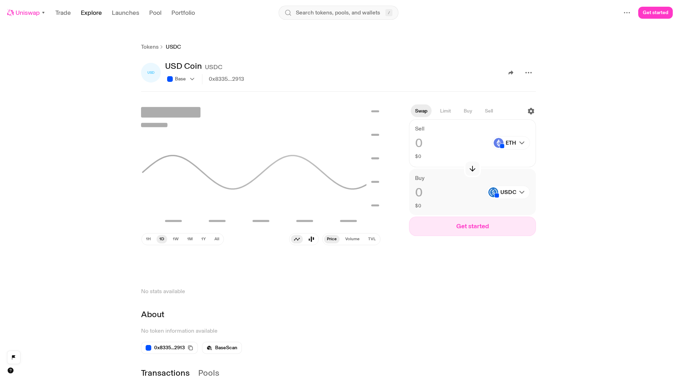The width and height of the screenshot is (677, 381).
Task: Open swap settings gear
Action: tap(531, 111)
